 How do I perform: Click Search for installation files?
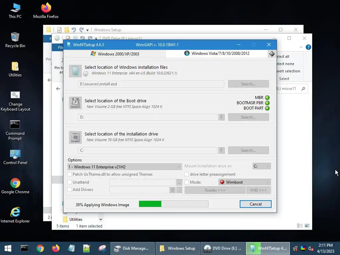pyautogui.click(x=248, y=84)
